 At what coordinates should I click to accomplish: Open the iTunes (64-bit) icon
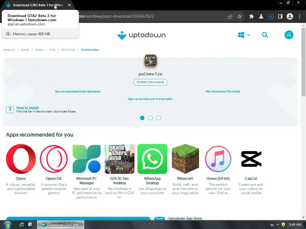pyautogui.click(x=218, y=159)
